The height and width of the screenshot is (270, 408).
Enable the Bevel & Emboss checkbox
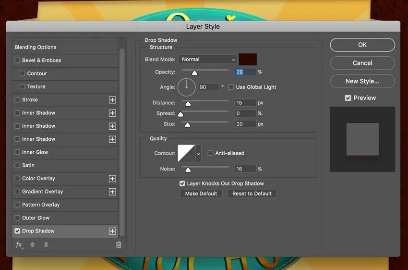tap(17, 61)
